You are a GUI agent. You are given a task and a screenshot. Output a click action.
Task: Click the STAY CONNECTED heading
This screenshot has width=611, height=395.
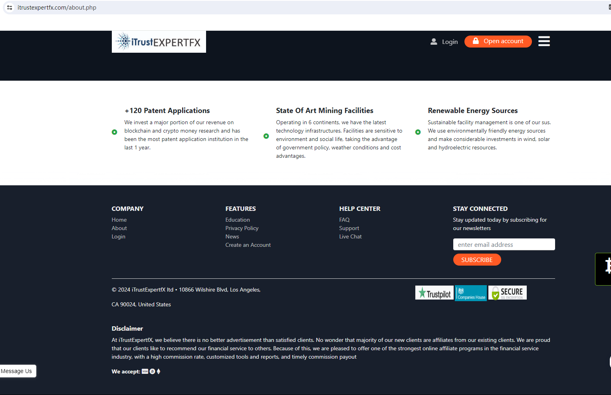click(480, 208)
